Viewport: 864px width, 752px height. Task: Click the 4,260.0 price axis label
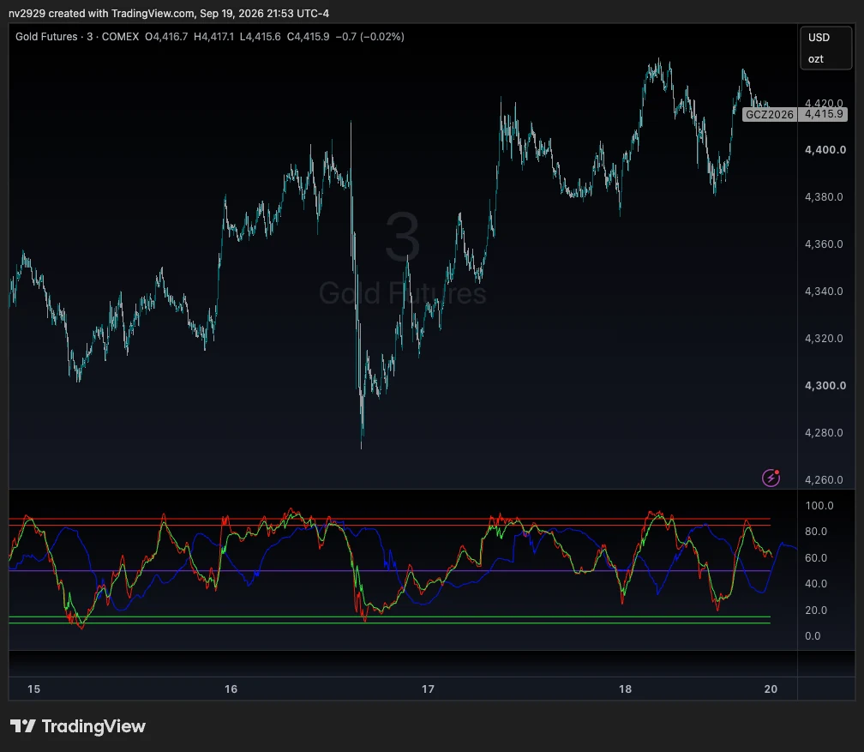pyautogui.click(x=824, y=479)
